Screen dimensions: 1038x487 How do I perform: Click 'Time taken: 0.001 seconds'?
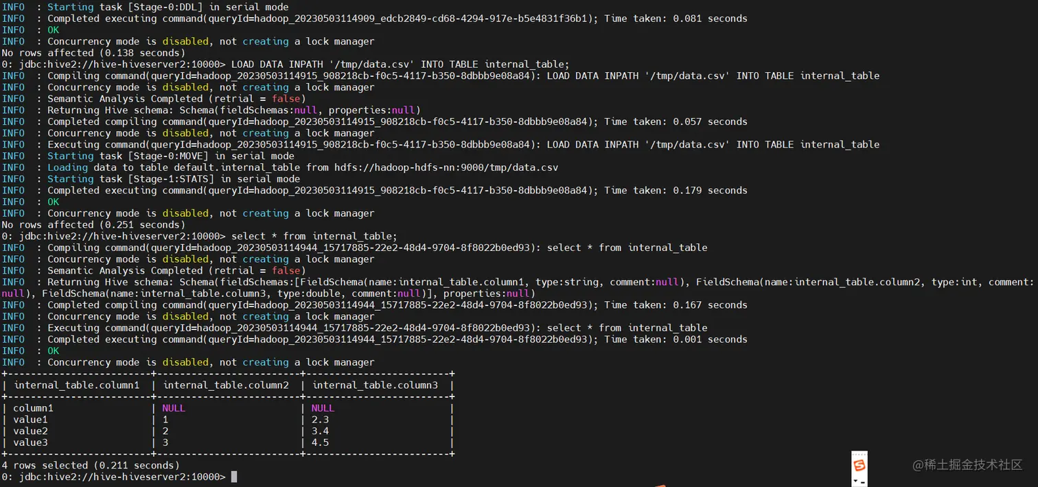676,340
